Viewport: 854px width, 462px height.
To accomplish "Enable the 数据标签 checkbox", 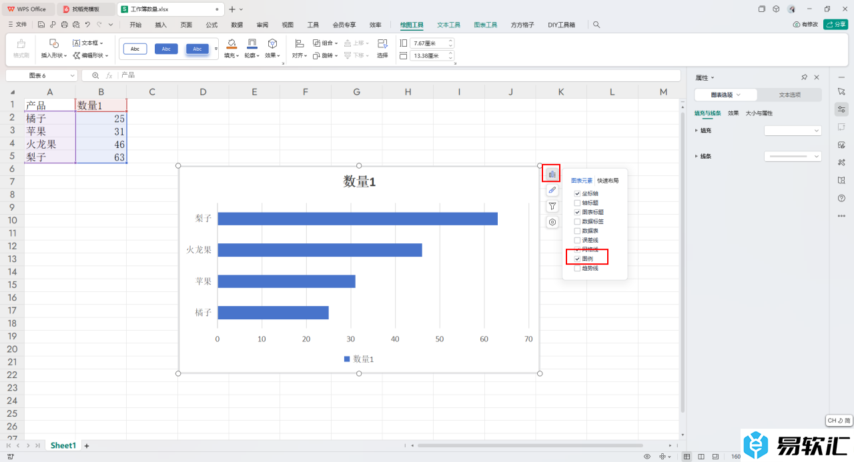I will (x=577, y=221).
